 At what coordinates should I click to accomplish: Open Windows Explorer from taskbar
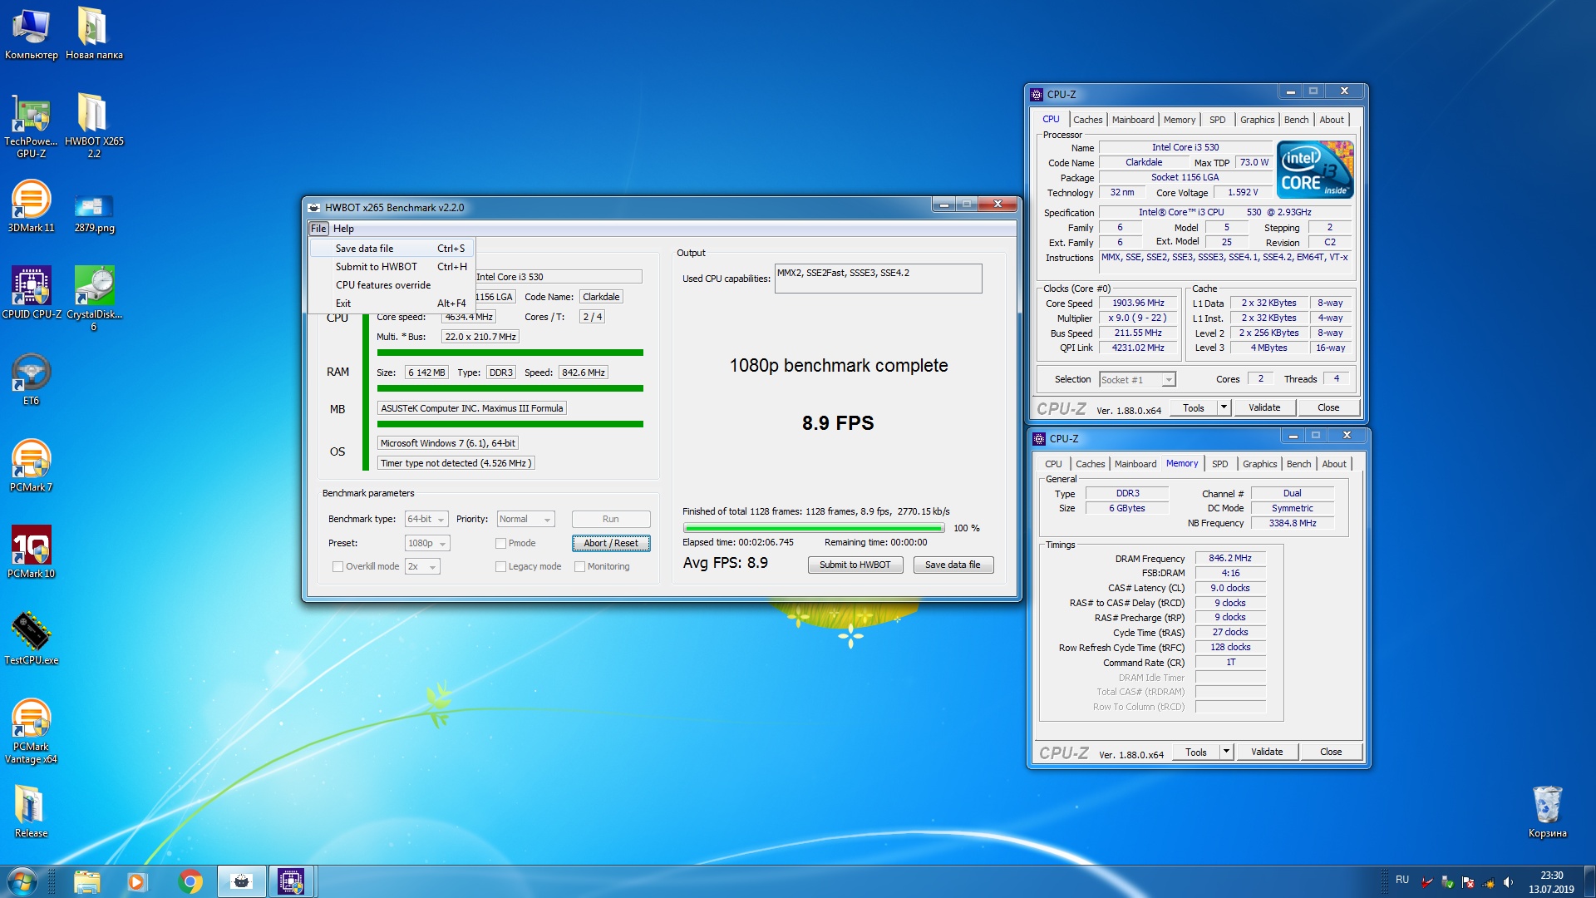click(86, 881)
